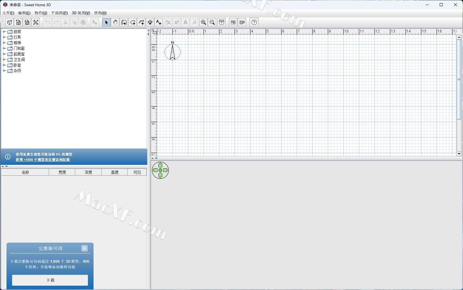Image resolution: width=463 pixels, height=290 pixels.
Task: Open the 物件(U) menu
Action: pyautogui.click(x=41, y=13)
